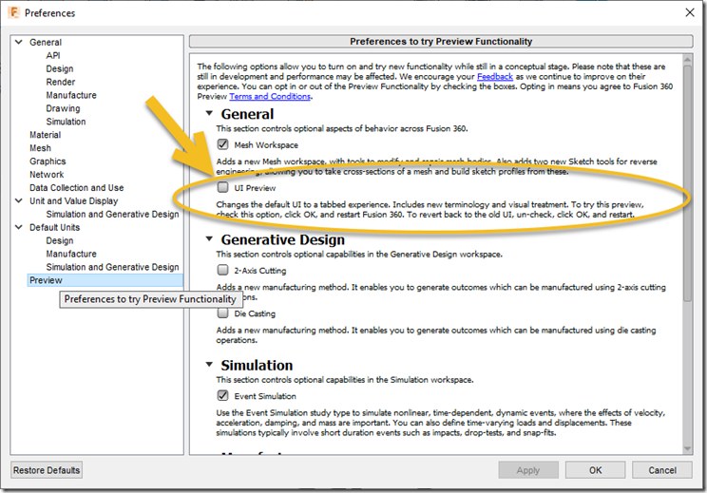
Task: Select Simulation and Generative Design under Default Units
Action: [113, 267]
